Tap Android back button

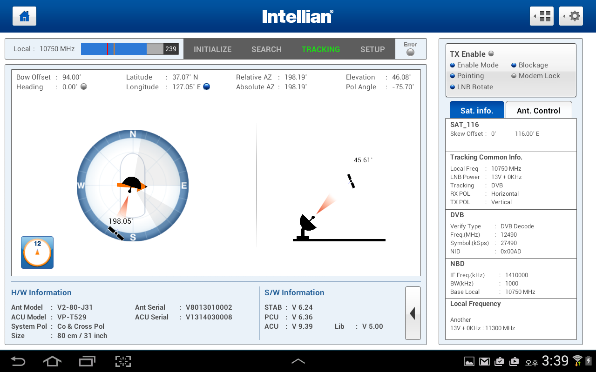click(18, 361)
